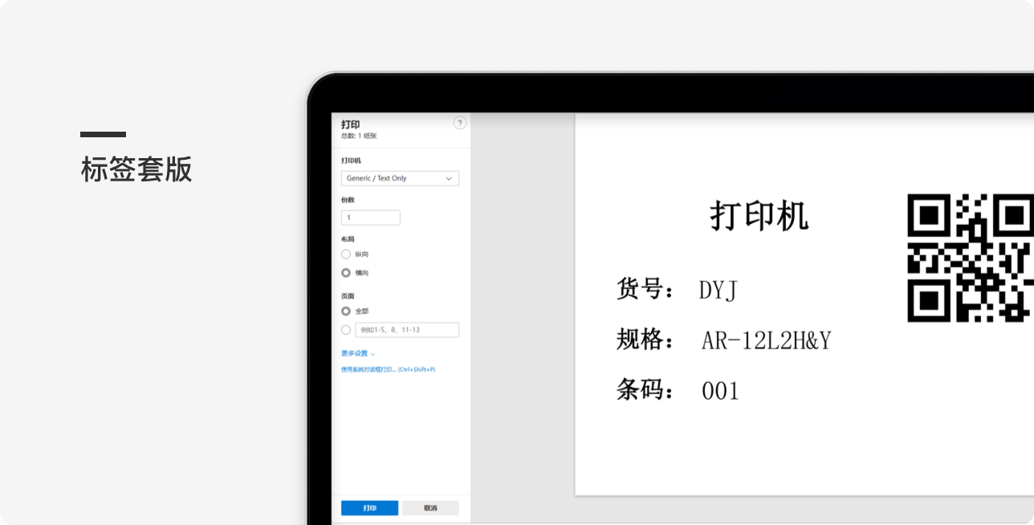Screen dimensions: 1034x525
Task: Open the Generic / Text Only printer dropdown
Action: [x=400, y=178]
